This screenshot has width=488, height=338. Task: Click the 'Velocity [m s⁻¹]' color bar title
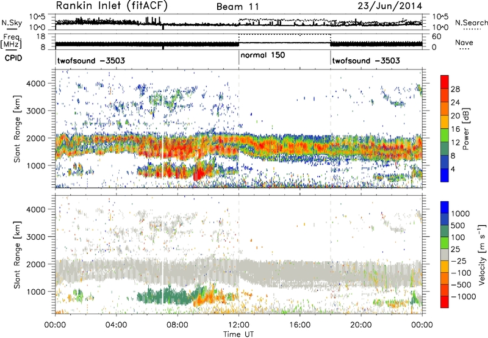[x=482, y=254]
